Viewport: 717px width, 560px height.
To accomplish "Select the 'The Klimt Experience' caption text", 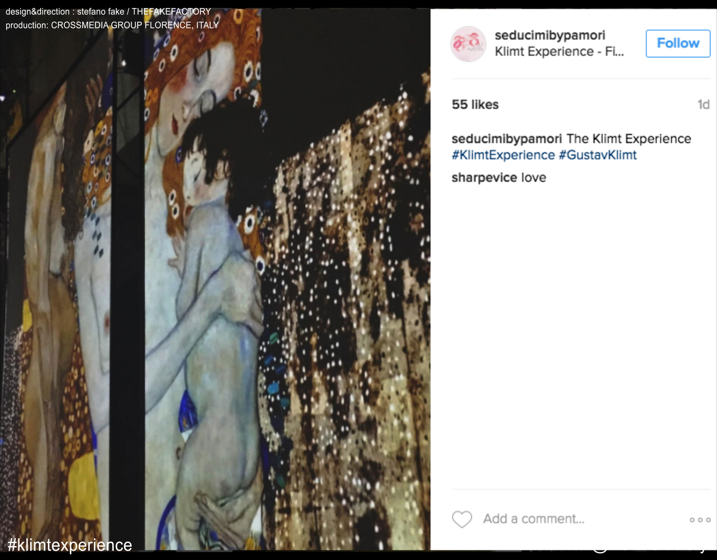I will [x=629, y=139].
